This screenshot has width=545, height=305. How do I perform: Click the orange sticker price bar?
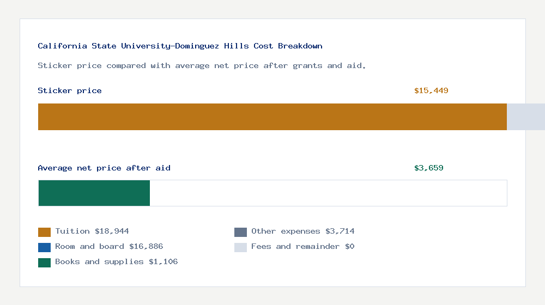(272, 117)
